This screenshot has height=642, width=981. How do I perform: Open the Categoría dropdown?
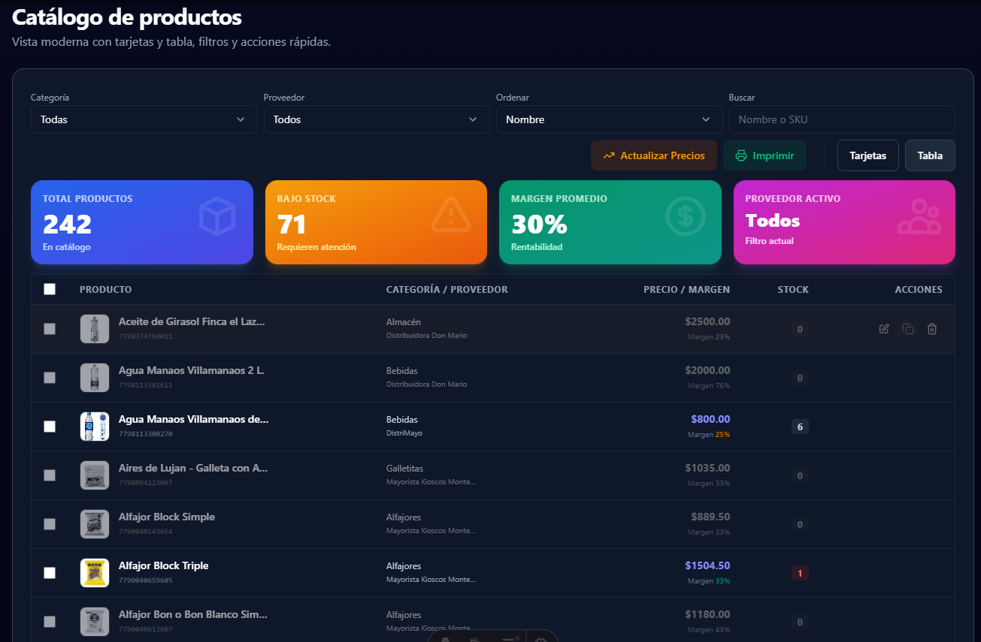[x=144, y=119]
